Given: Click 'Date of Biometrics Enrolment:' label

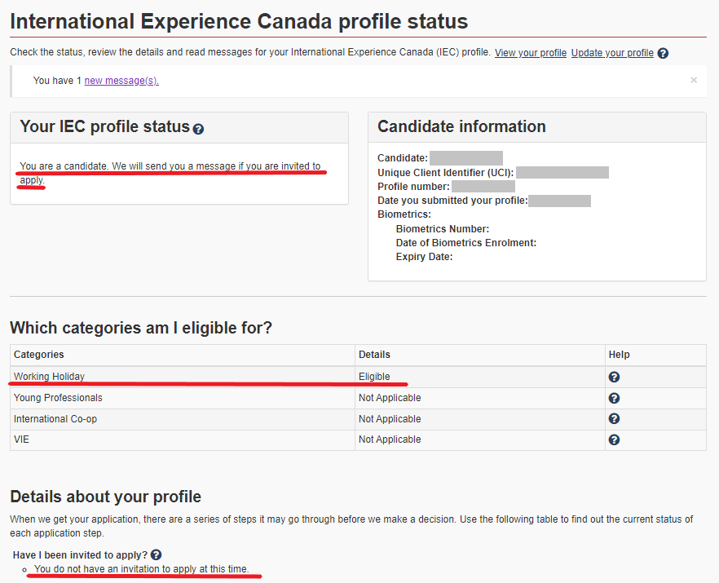Looking at the screenshot, I should tap(466, 243).
